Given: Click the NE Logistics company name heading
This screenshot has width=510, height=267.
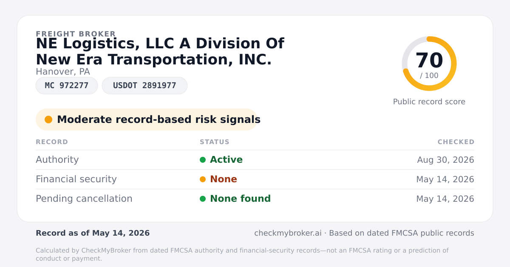Looking at the screenshot, I should [160, 52].
